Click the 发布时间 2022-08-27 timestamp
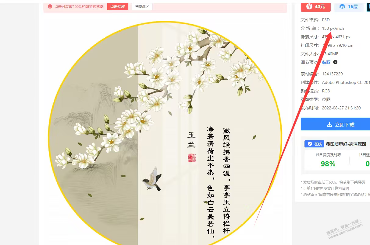The height and width of the screenshot is (245, 370). point(341,108)
